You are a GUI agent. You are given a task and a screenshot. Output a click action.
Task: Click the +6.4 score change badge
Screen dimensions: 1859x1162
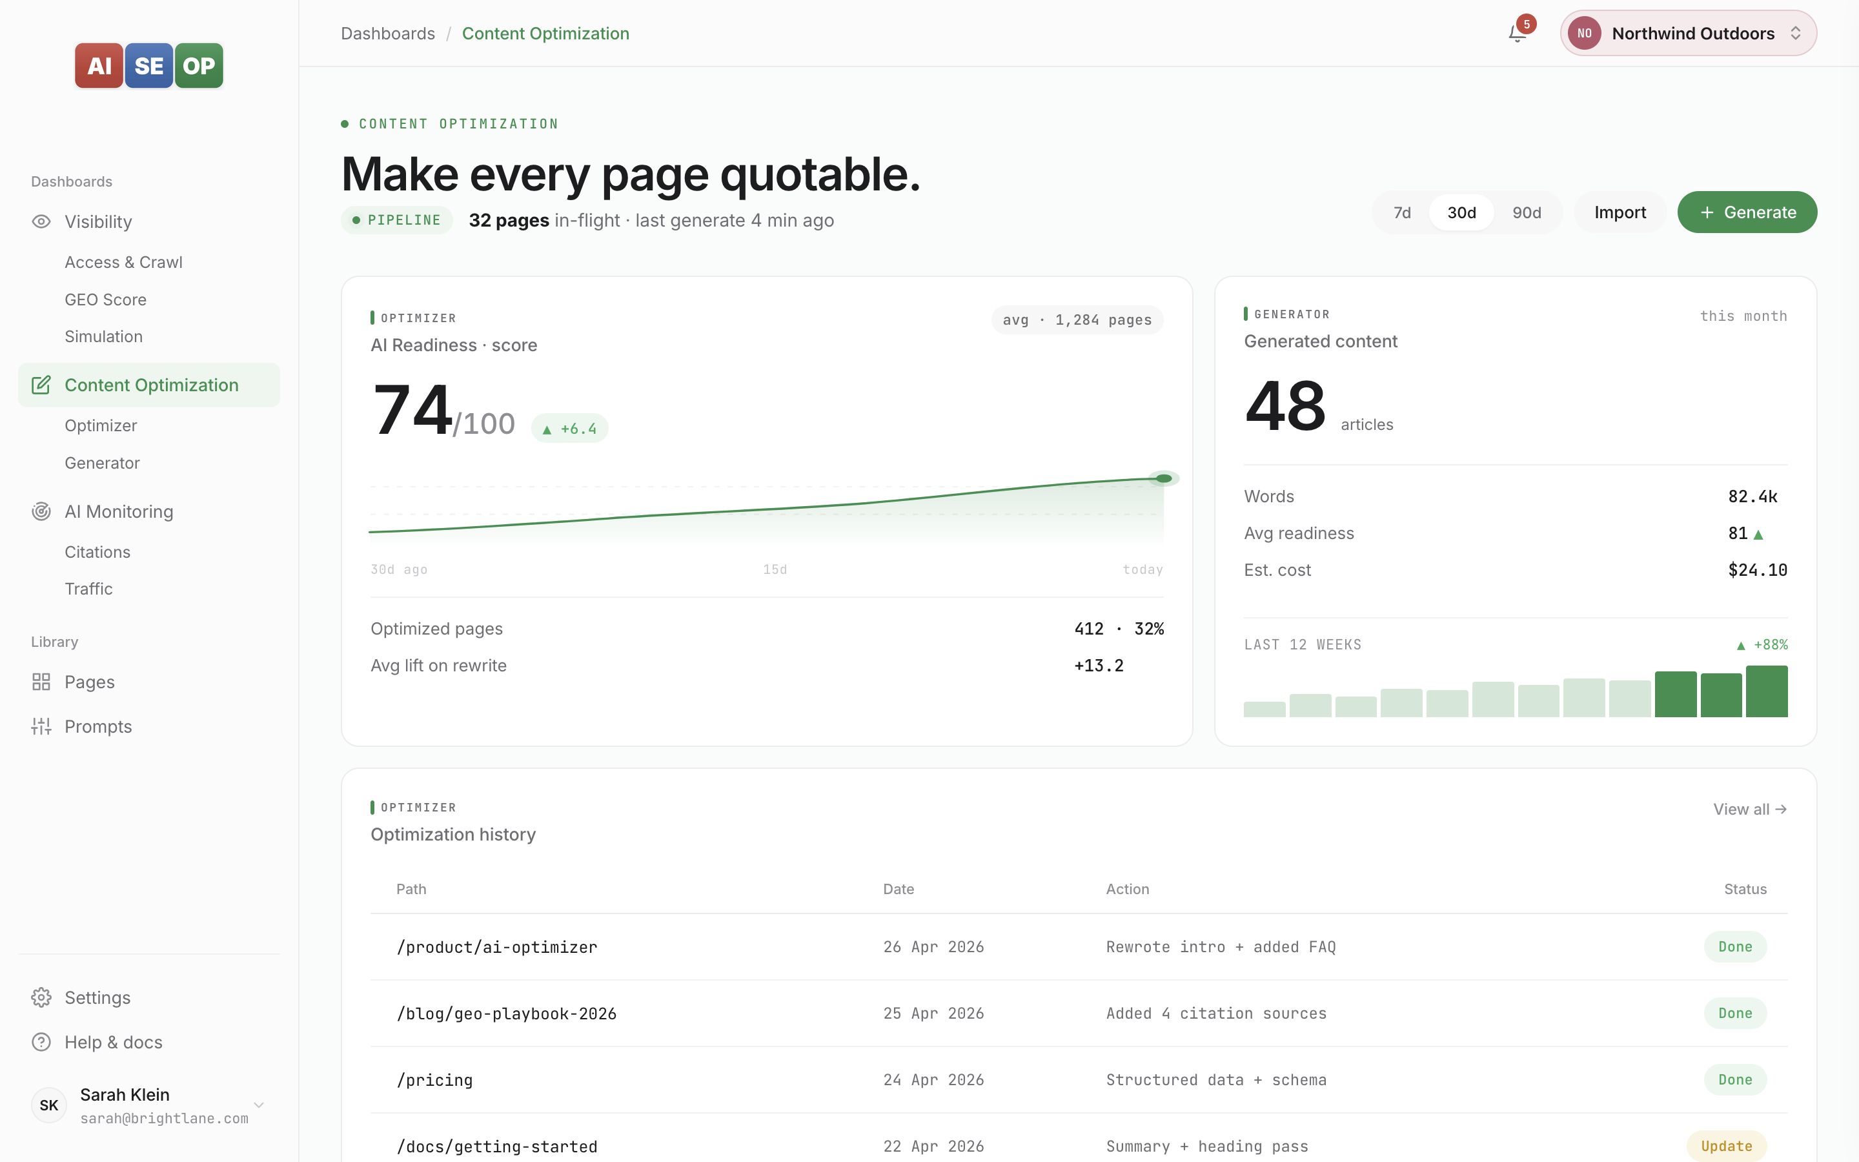click(x=570, y=428)
